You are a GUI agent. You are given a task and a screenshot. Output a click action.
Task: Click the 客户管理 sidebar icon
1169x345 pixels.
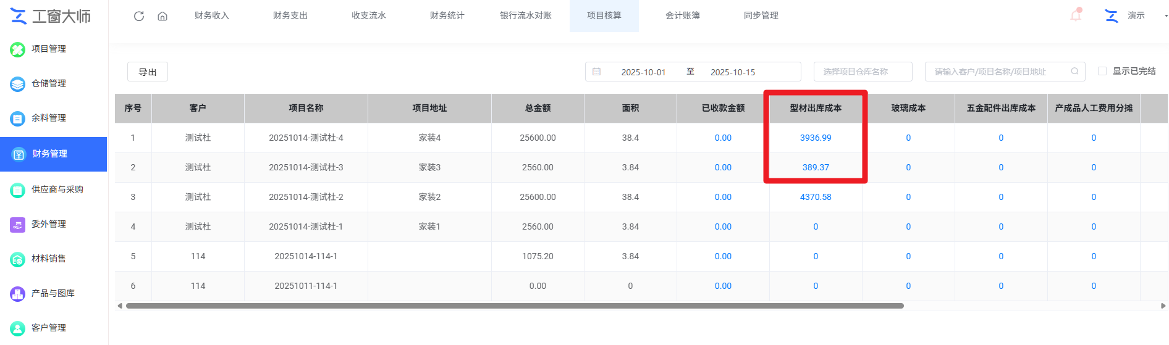click(17, 328)
